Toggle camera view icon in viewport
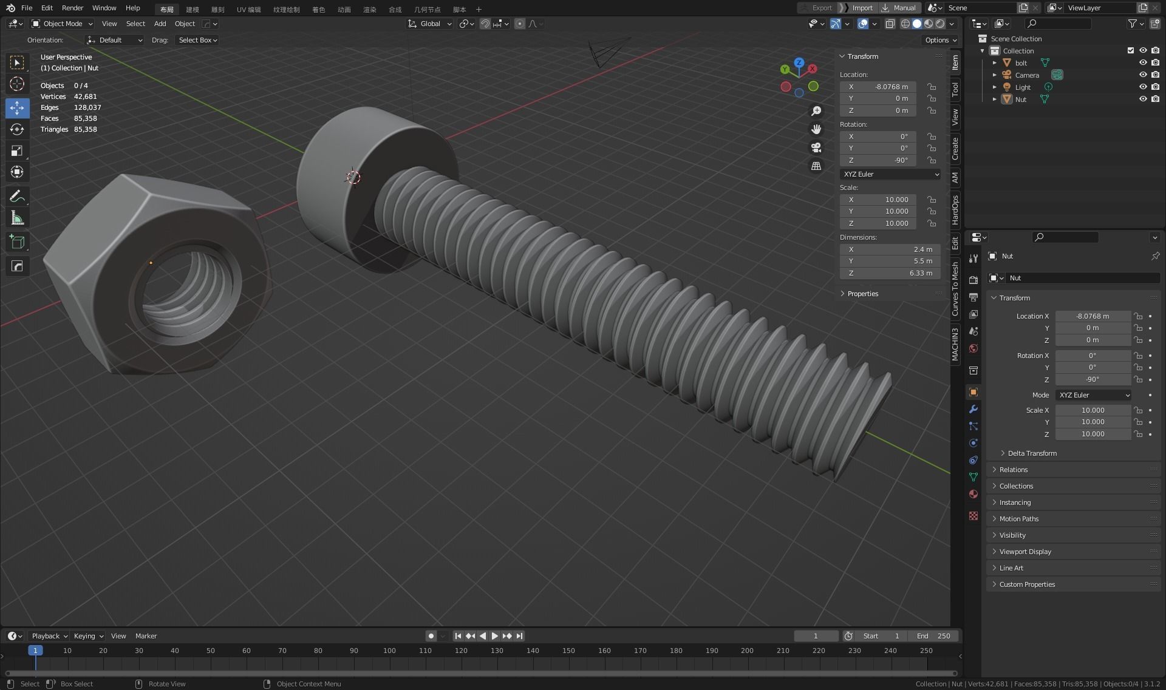The width and height of the screenshot is (1166, 690). pos(816,147)
